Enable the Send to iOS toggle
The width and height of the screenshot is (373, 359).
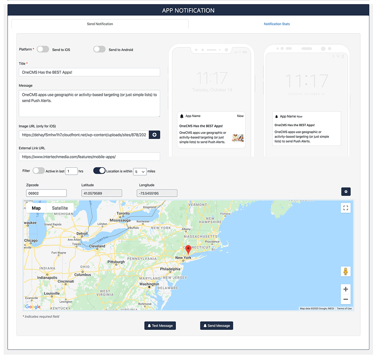click(43, 49)
